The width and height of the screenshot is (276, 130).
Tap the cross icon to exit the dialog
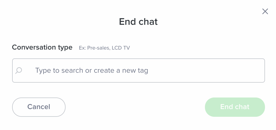point(265,12)
